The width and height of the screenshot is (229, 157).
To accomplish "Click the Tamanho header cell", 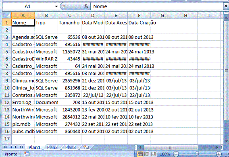I will (69, 23).
